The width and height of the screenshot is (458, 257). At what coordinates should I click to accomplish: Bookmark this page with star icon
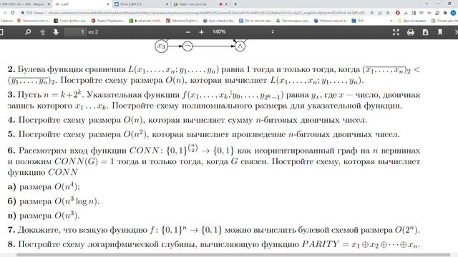pyautogui.click(x=388, y=13)
